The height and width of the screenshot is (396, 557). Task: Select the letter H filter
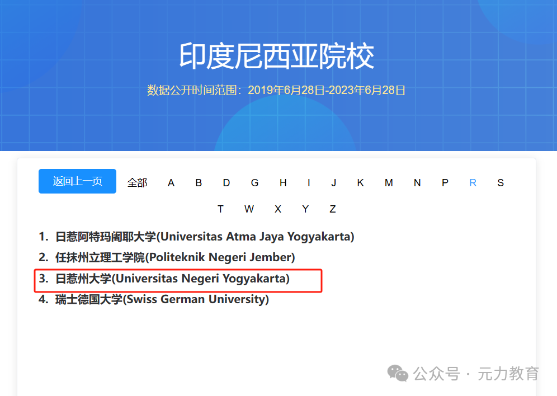pos(283,182)
